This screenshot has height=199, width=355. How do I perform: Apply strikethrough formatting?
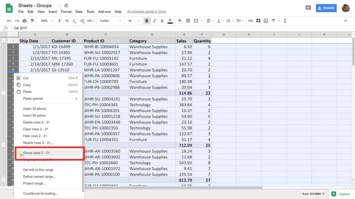click(162, 21)
